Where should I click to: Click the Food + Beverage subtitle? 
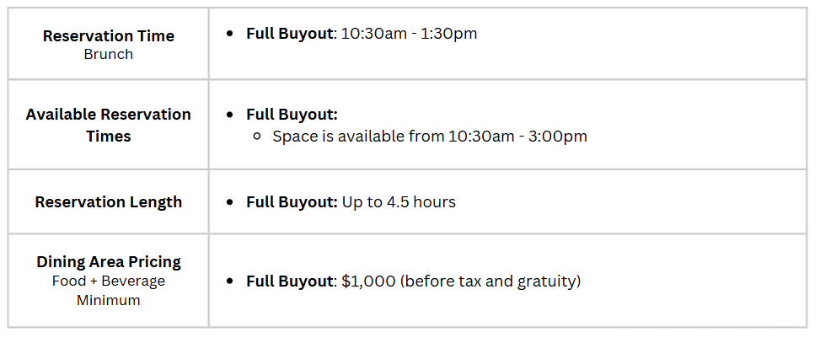click(108, 281)
